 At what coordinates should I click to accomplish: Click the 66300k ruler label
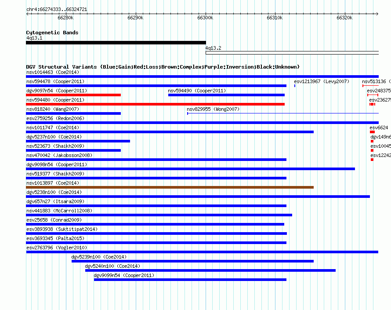[x=205, y=18]
